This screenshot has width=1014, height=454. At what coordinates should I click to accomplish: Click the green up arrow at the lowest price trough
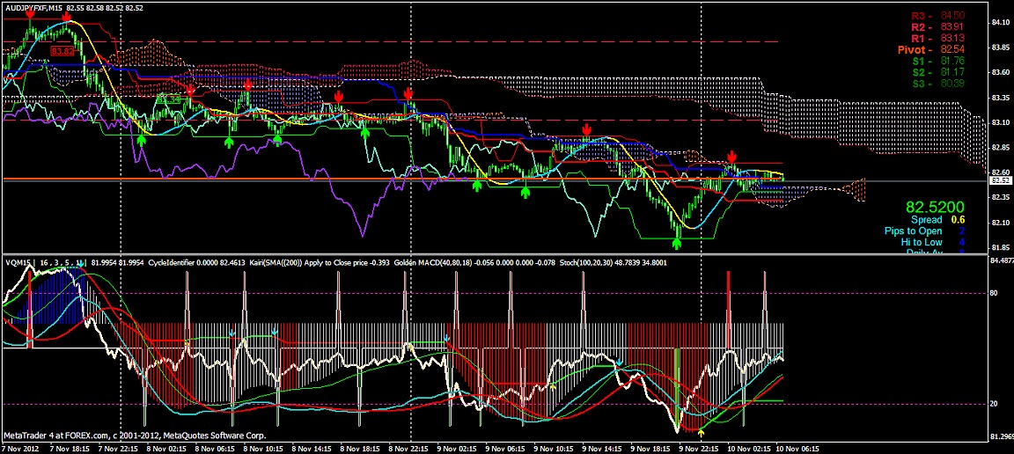677,244
